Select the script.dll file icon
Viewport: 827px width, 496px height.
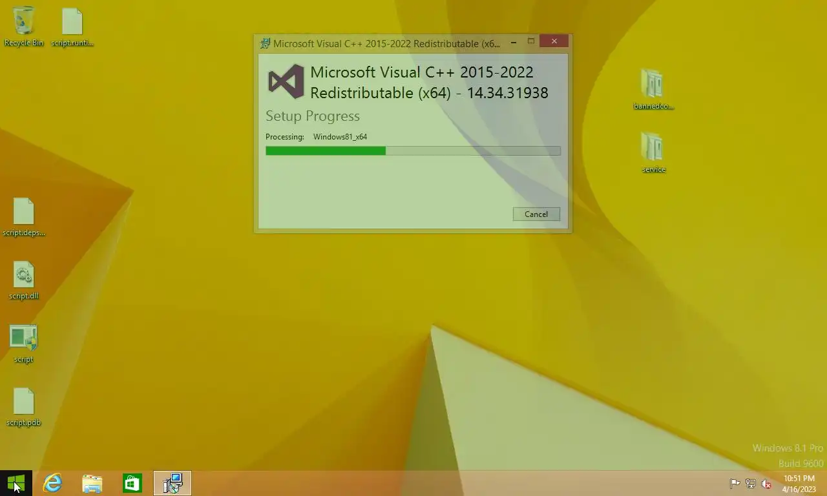tap(24, 280)
